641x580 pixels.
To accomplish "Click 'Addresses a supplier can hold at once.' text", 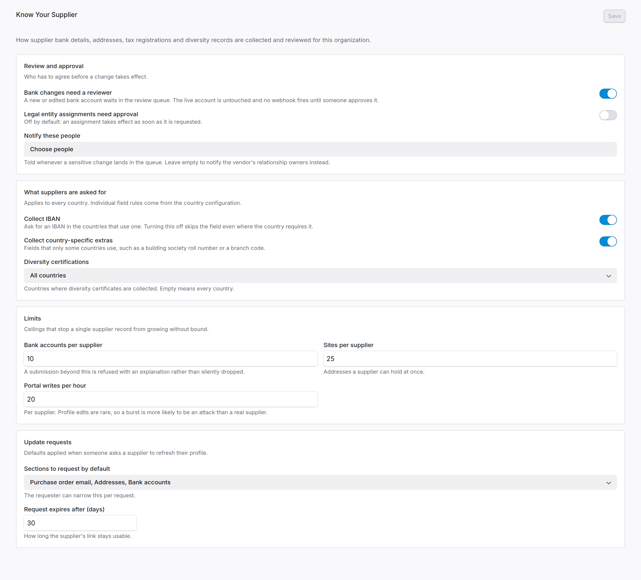I will click(374, 372).
